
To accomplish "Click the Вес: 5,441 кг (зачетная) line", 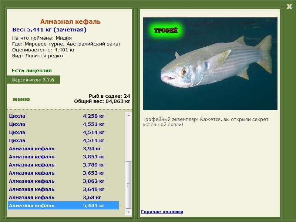I will (49, 30).
